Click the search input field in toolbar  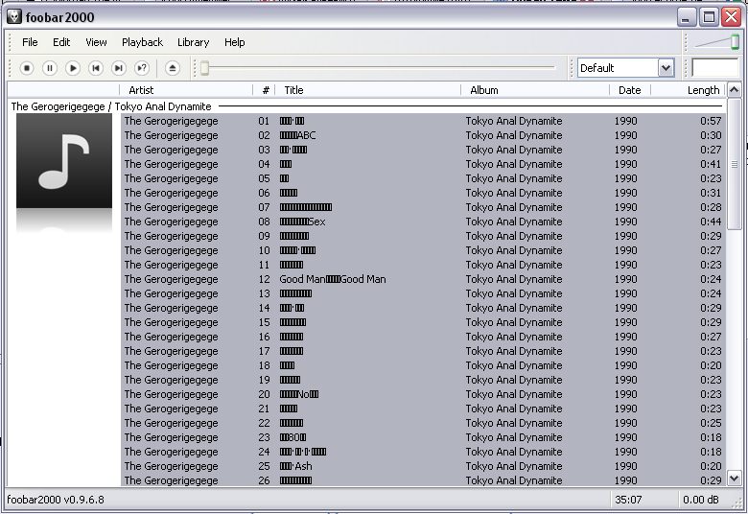coord(714,68)
